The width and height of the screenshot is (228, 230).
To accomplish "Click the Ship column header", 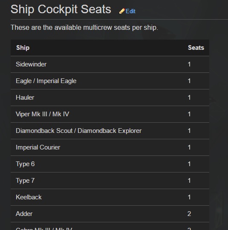I will point(23,48).
